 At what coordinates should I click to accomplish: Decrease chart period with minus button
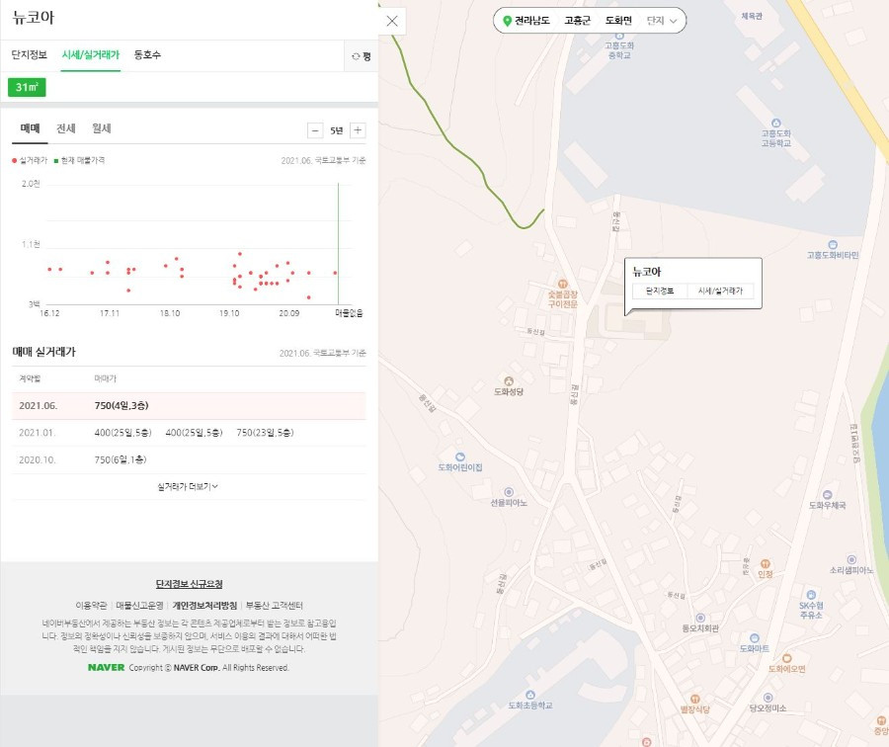coord(315,130)
